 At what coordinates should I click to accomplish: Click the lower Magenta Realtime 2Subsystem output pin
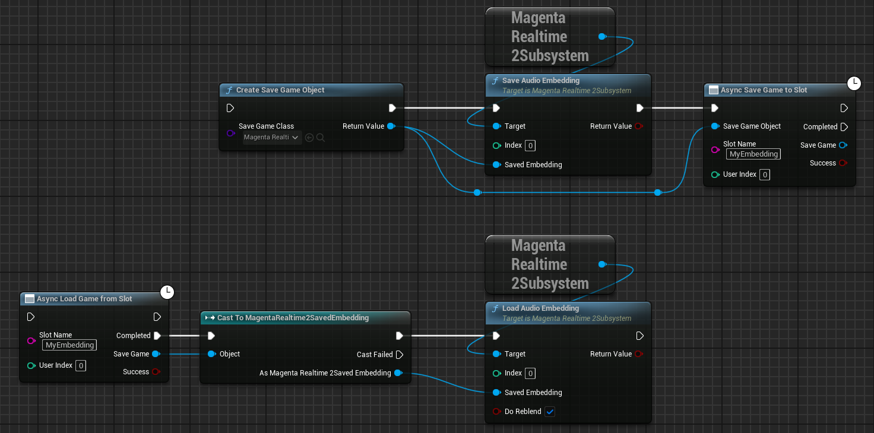(602, 265)
